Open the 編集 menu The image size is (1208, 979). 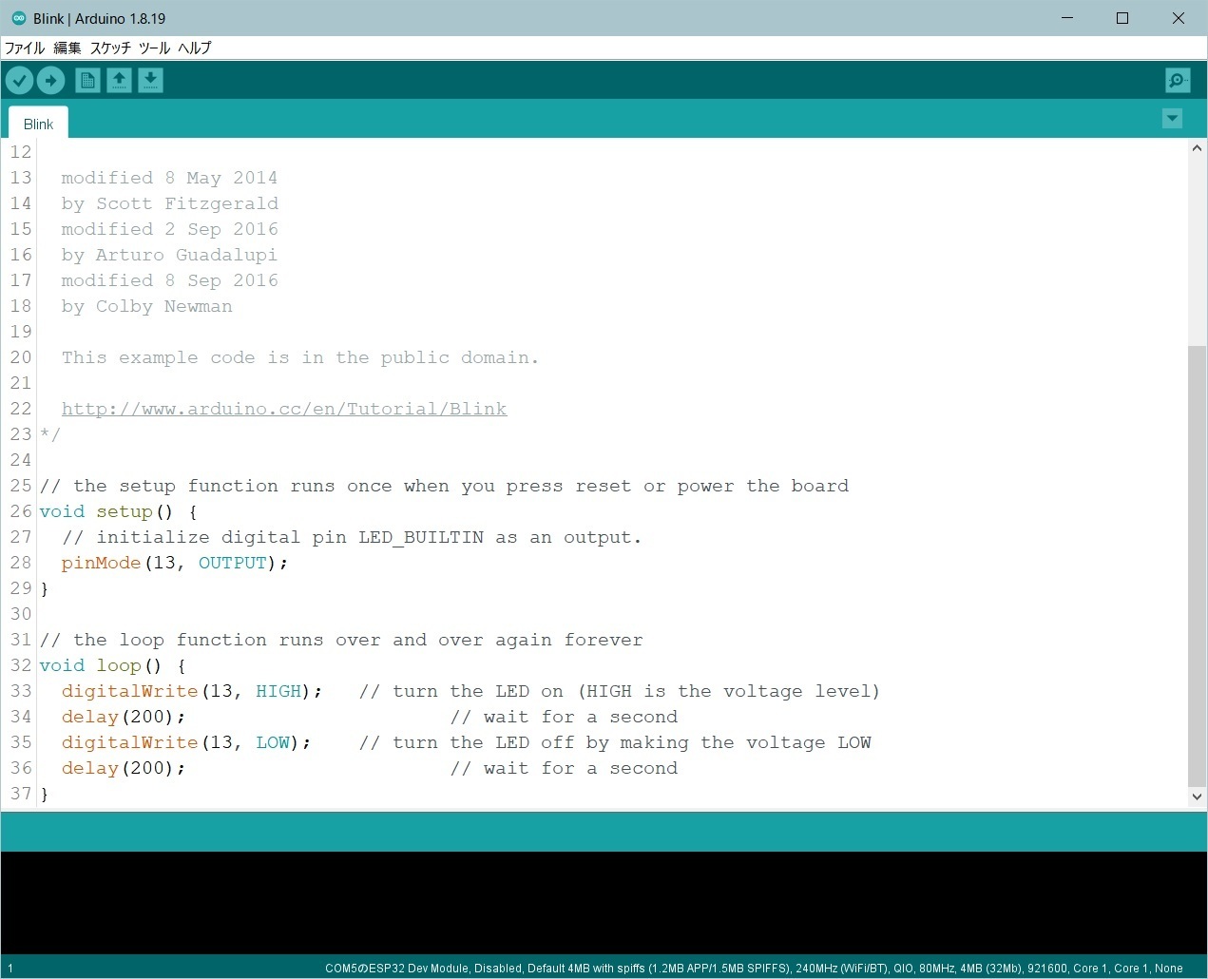[67, 48]
